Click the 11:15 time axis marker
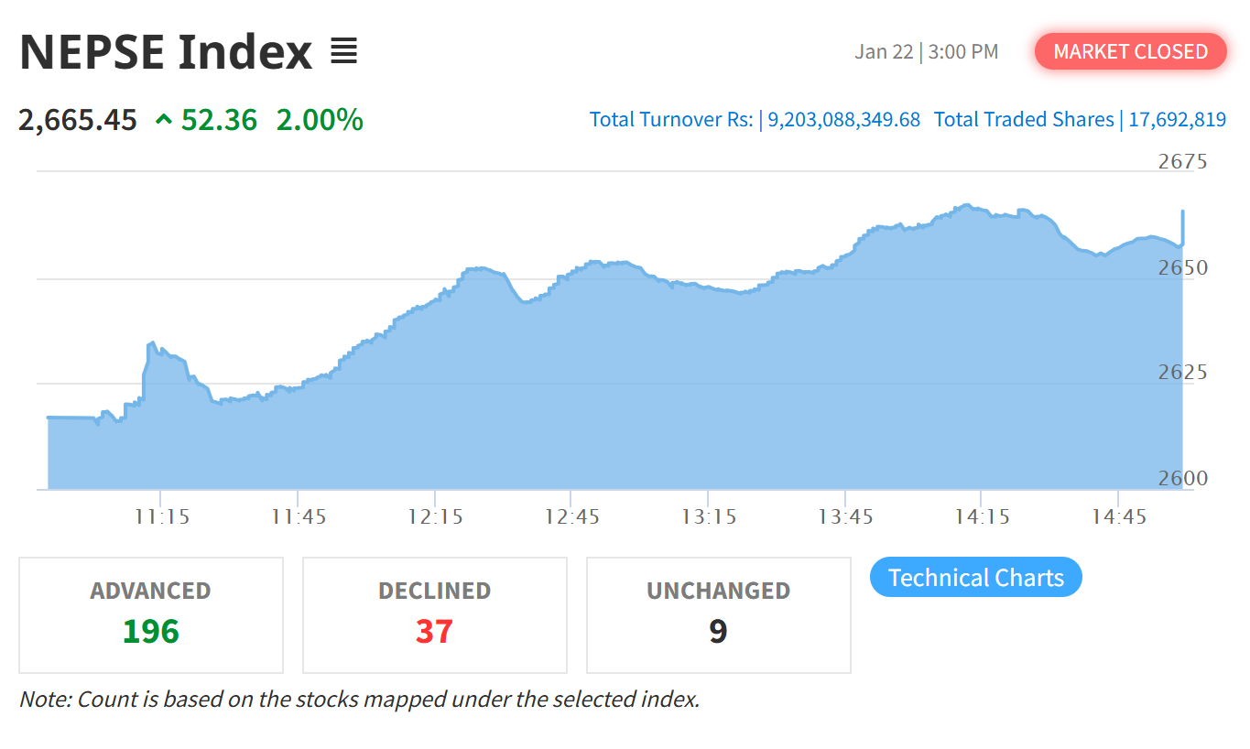Screen dimensions: 1250x749 click(161, 516)
